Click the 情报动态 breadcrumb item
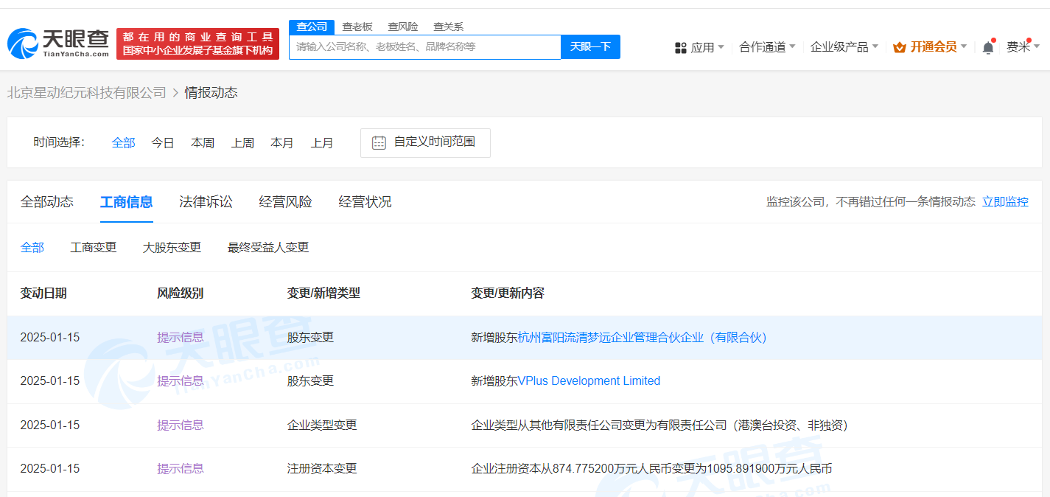 (x=211, y=92)
